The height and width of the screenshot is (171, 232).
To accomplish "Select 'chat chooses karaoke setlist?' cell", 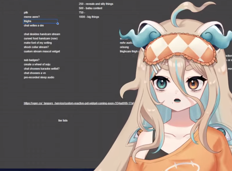I will pyautogui.click(x=42, y=69).
